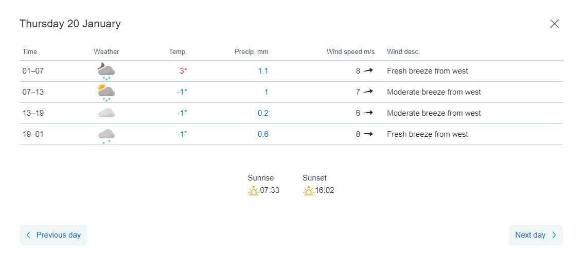Screen dimensions: 586x253
Task: Click the wind arrow in the 07–13 row
Action: pyautogui.click(x=368, y=92)
